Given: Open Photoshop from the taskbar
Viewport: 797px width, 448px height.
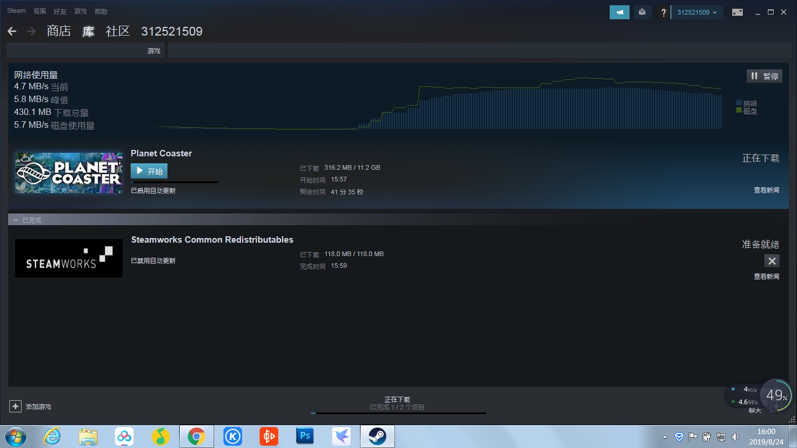Looking at the screenshot, I should pyautogui.click(x=305, y=436).
